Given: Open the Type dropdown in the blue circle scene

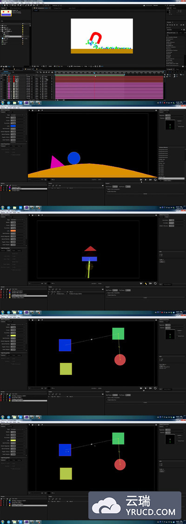Looking at the screenshot, I should coord(16,115).
